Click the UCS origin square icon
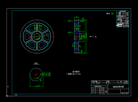This screenshot has width=138, height=102. click(x=7, y=96)
